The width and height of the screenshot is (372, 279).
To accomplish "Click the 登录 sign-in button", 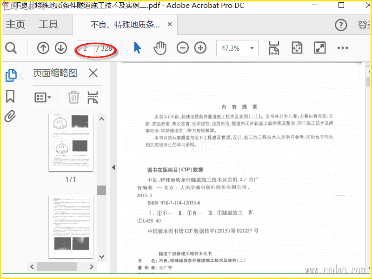I will 365,25.
